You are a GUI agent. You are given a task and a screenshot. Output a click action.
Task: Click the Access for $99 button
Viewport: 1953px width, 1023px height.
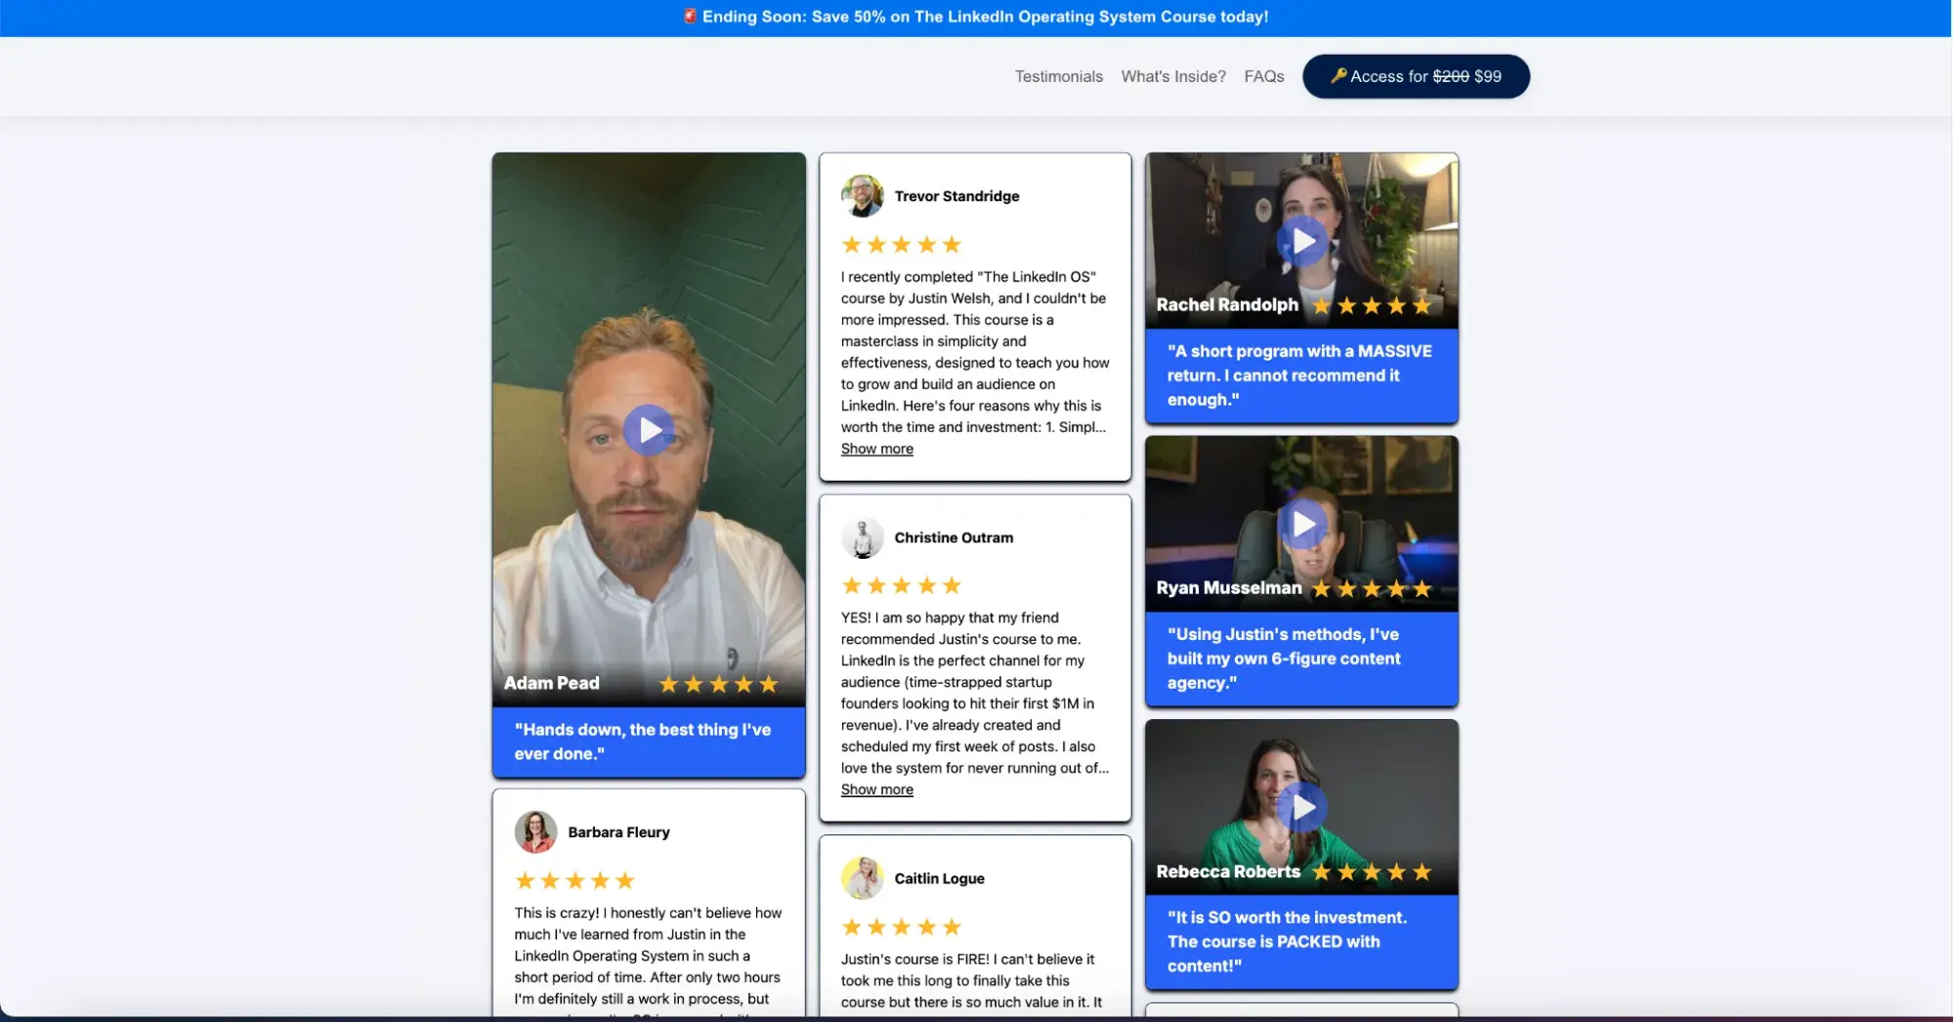click(x=1416, y=76)
